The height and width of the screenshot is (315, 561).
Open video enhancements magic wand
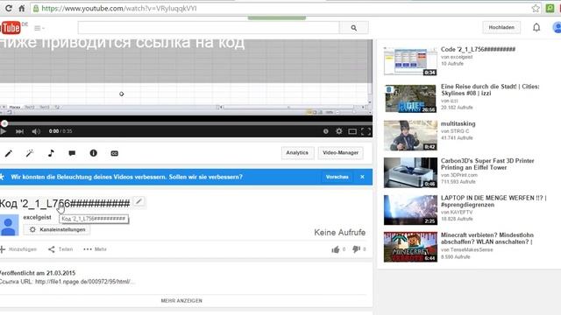coord(30,153)
